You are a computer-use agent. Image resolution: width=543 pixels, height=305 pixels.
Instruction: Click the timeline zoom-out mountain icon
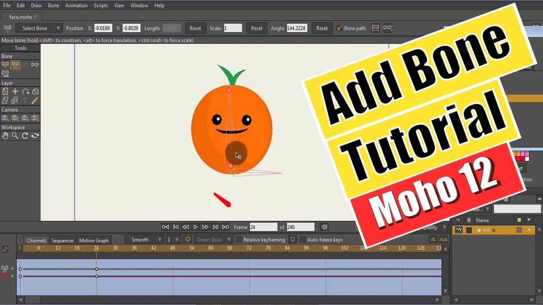coord(433,239)
